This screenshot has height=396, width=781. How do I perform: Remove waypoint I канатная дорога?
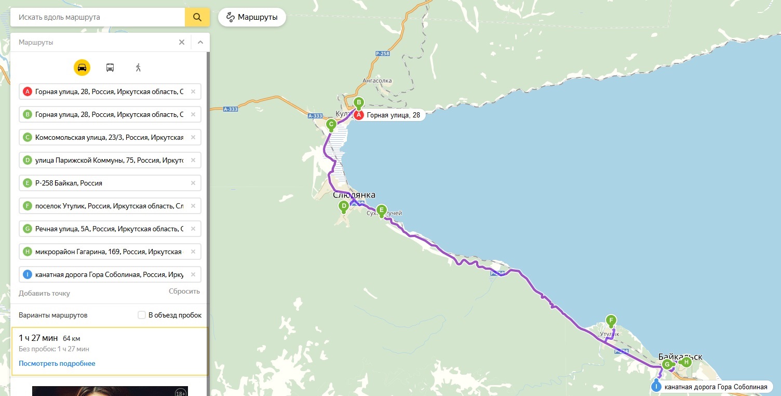point(193,274)
